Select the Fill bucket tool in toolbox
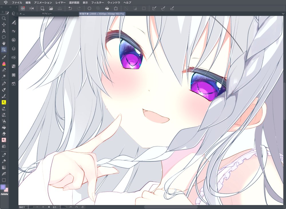 coord(4,127)
